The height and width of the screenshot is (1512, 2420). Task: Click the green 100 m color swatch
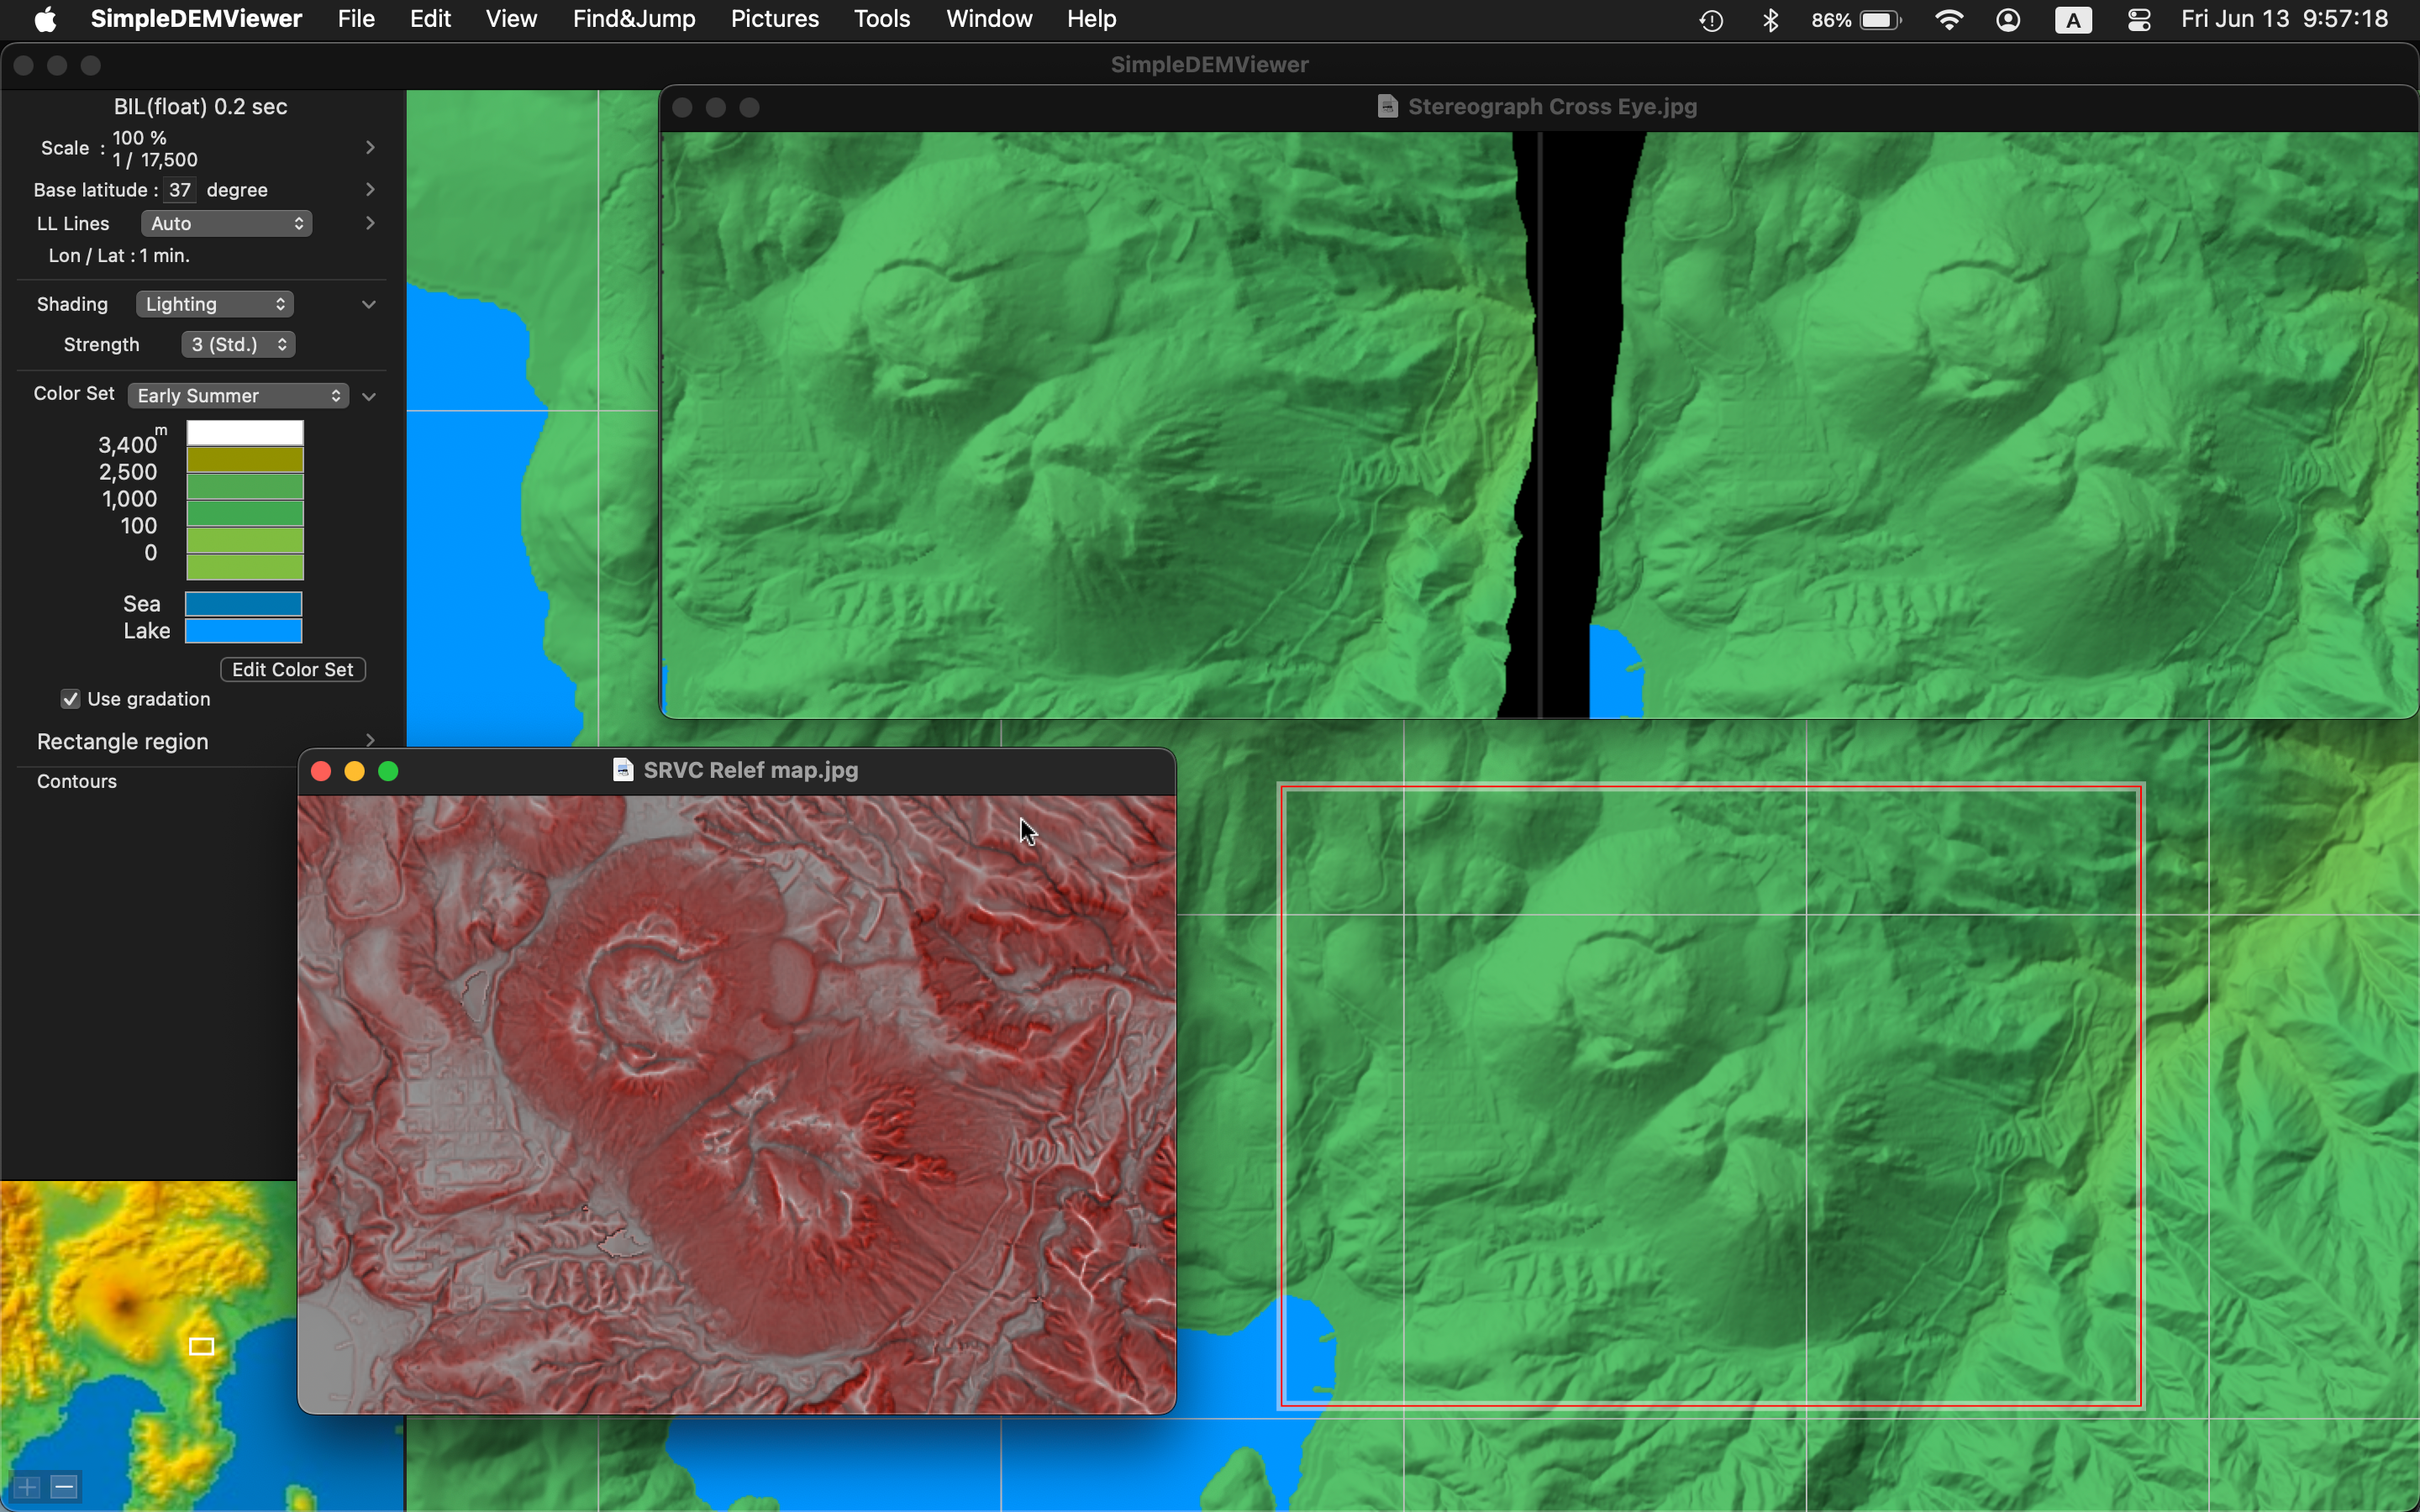pos(245,513)
